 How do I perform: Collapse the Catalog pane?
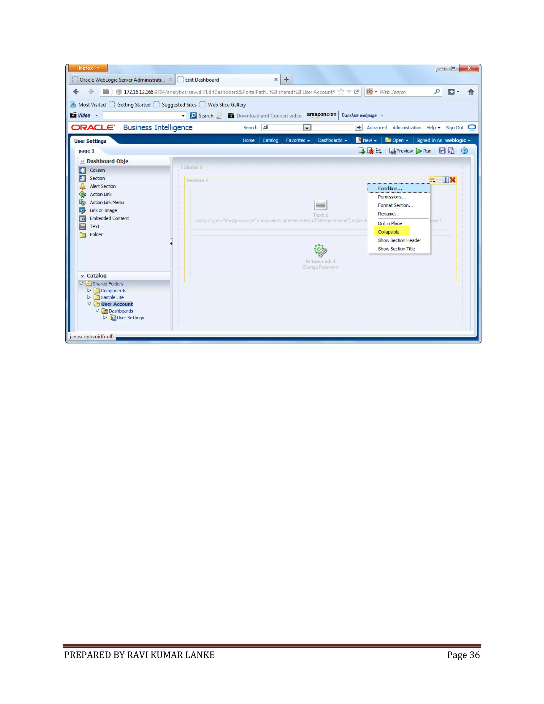pyautogui.click(x=83, y=275)
